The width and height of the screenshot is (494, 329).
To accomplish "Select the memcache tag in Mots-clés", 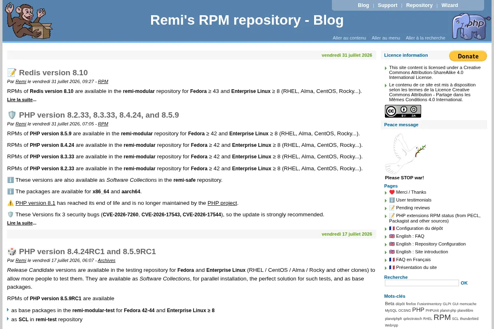I will (x=468, y=304).
